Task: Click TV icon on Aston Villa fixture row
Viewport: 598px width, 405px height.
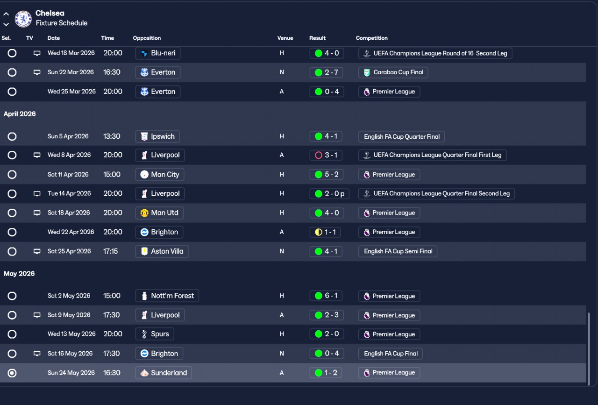Action: tap(37, 251)
